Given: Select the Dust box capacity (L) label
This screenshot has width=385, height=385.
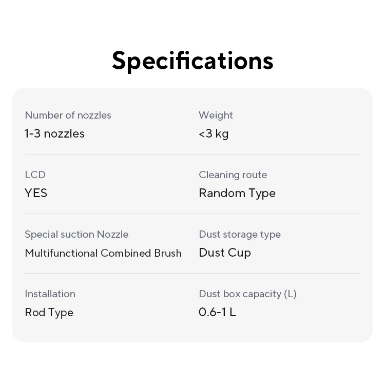Looking at the screenshot, I should [x=247, y=294].
